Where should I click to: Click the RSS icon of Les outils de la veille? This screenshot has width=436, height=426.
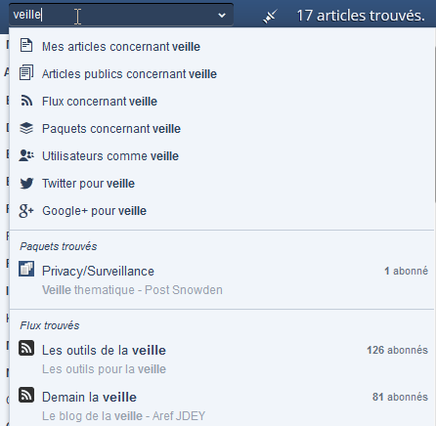(x=26, y=348)
